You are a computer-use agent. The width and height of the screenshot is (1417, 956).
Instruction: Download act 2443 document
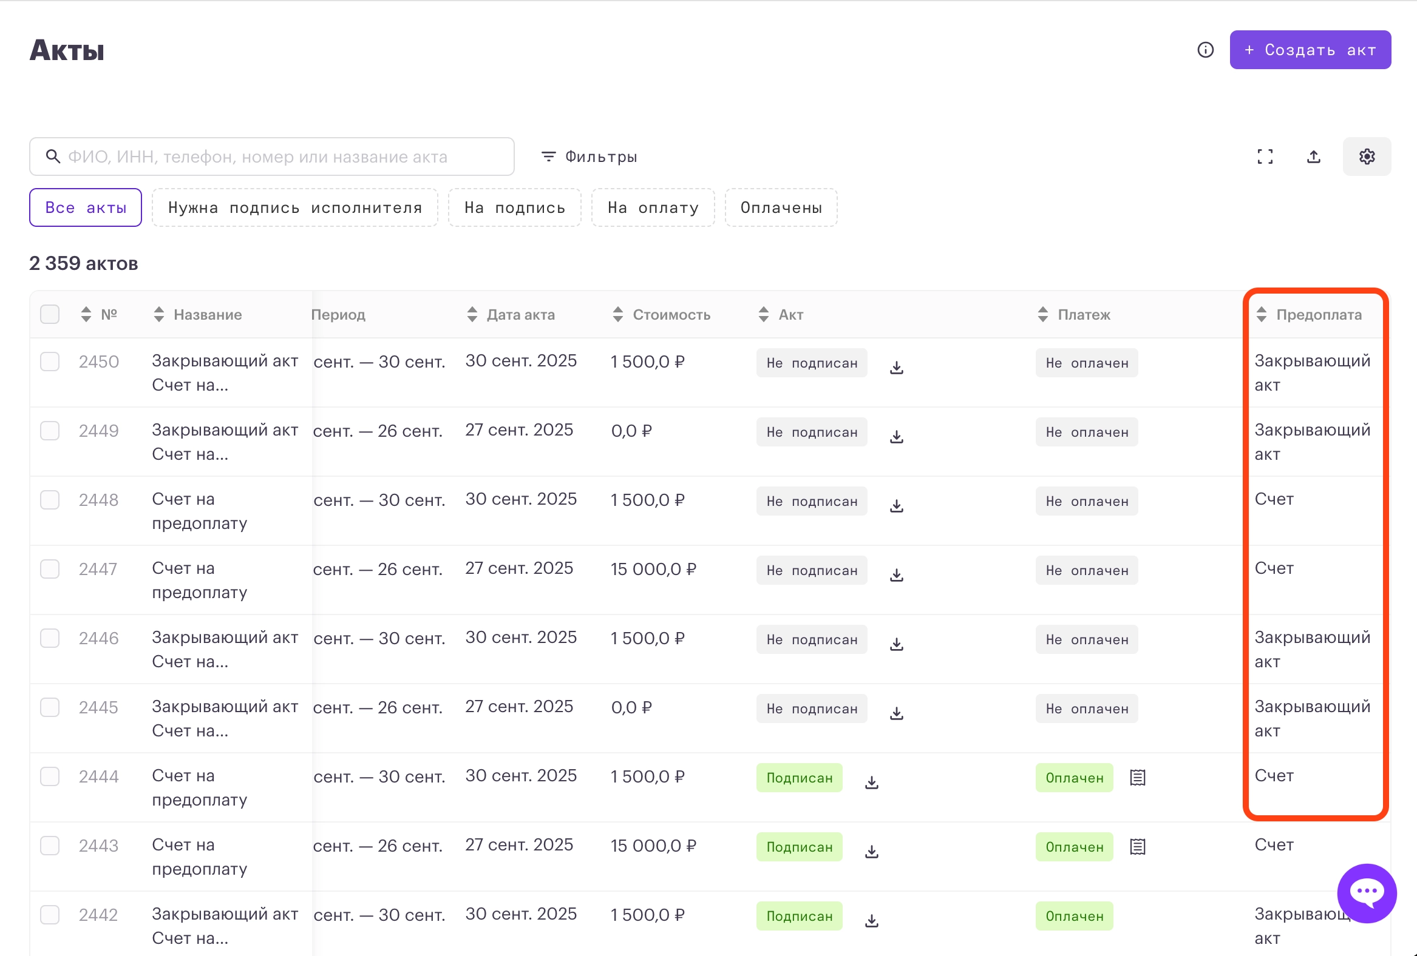click(872, 852)
